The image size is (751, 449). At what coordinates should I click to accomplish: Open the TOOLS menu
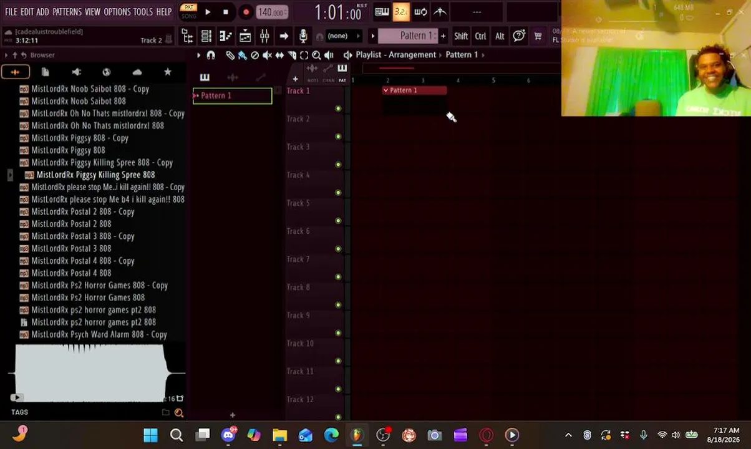[143, 12]
